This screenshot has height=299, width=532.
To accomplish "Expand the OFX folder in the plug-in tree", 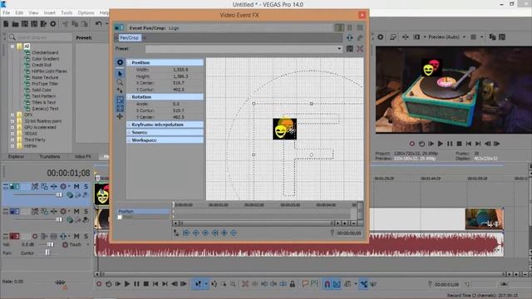I will tap(12, 115).
